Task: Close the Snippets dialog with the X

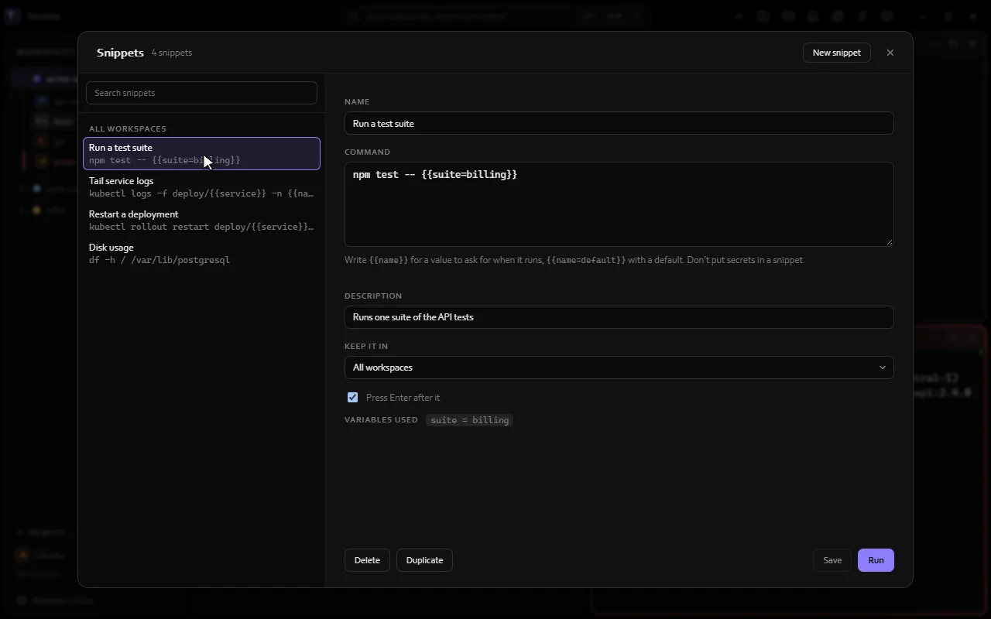Action: click(890, 53)
